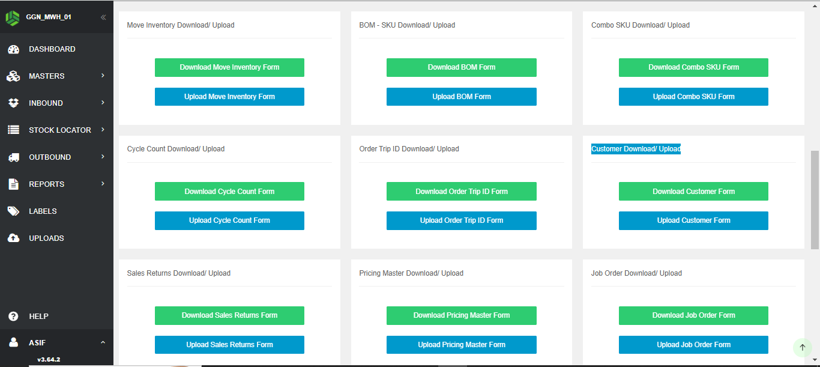Click the Stock Locator list icon
The image size is (820, 367).
13,130
